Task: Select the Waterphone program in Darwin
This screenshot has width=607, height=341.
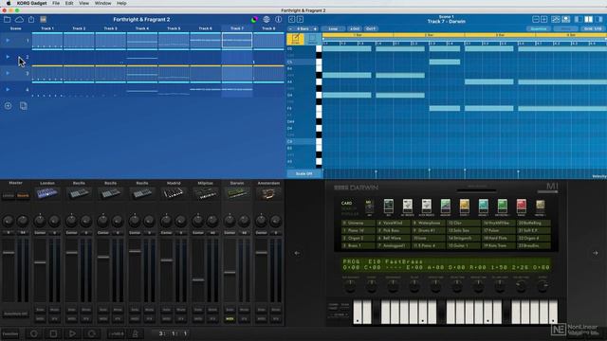Action: point(428,224)
